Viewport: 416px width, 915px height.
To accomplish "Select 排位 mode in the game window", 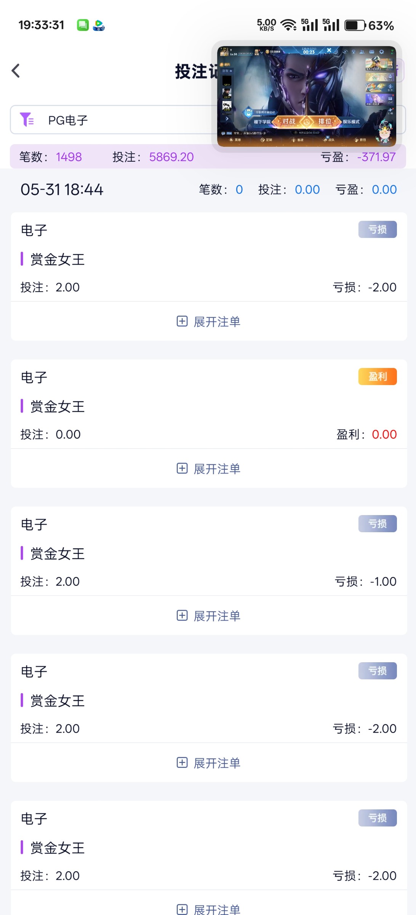I will pyautogui.click(x=325, y=122).
